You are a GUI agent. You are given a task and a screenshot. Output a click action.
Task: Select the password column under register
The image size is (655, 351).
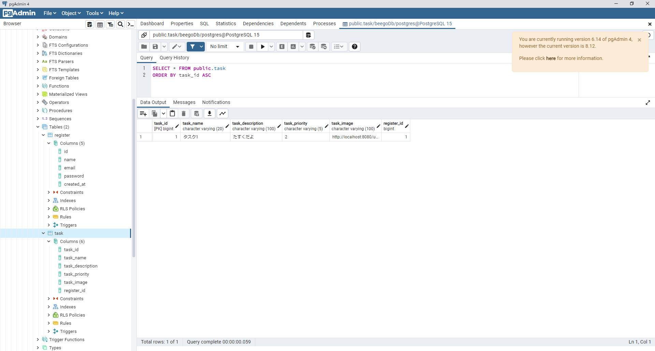(74, 176)
